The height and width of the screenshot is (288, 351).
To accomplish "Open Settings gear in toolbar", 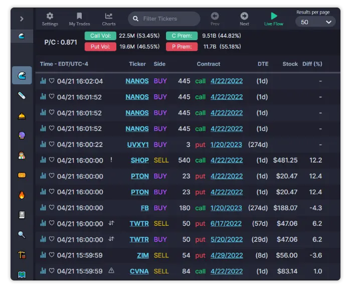I will point(50,19).
